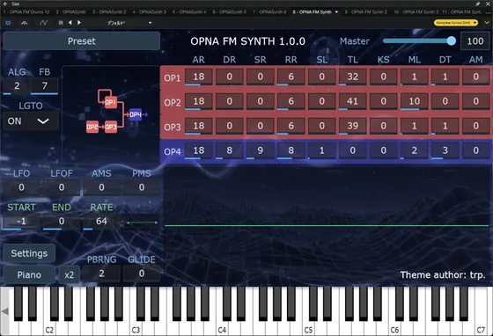Image resolution: width=493 pixels, height=336 pixels.
Task: Switch to 7 - OPNASynth 6 tab
Action: (269, 12)
